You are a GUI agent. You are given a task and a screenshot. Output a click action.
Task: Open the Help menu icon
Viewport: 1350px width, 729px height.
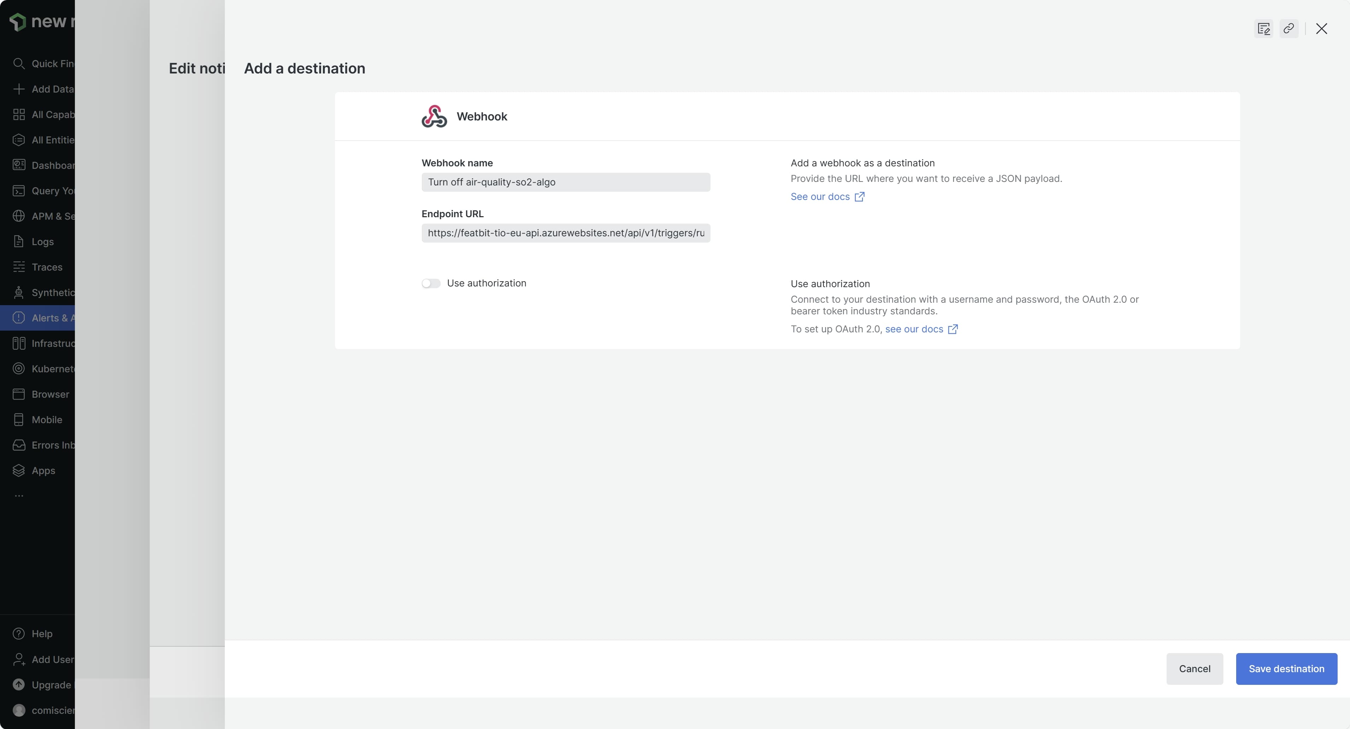click(x=19, y=634)
